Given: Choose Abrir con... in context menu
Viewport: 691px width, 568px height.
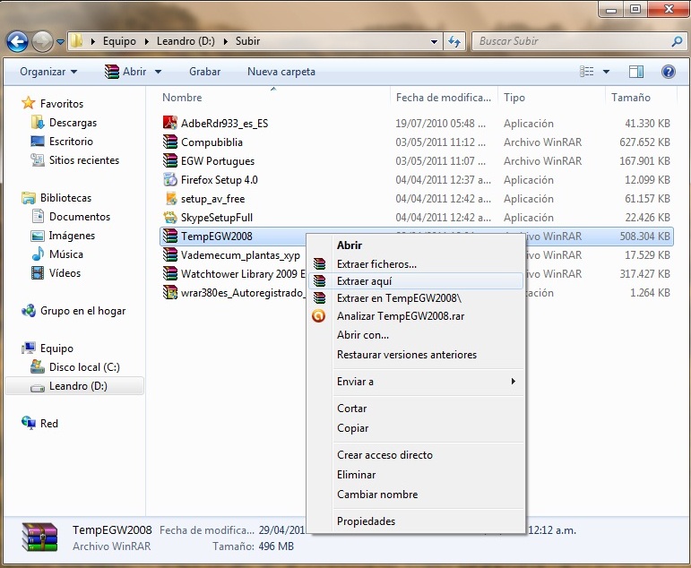Looking at the screenshot, I should [x=416, y=335].
